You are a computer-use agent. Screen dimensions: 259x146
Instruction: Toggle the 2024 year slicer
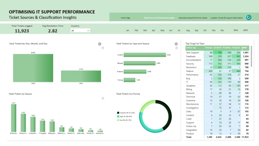point(236,30)
